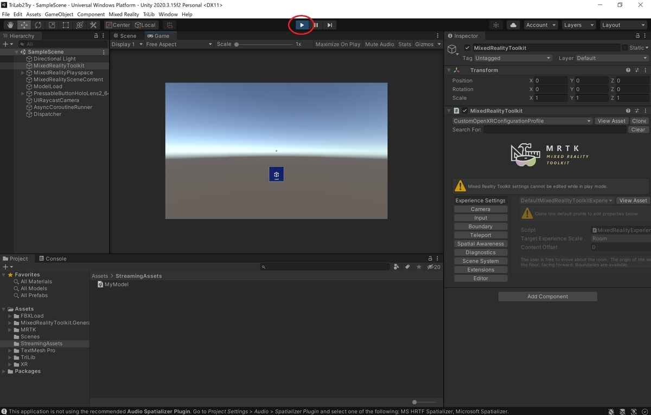Search by label in Project panel

[407, 267]
